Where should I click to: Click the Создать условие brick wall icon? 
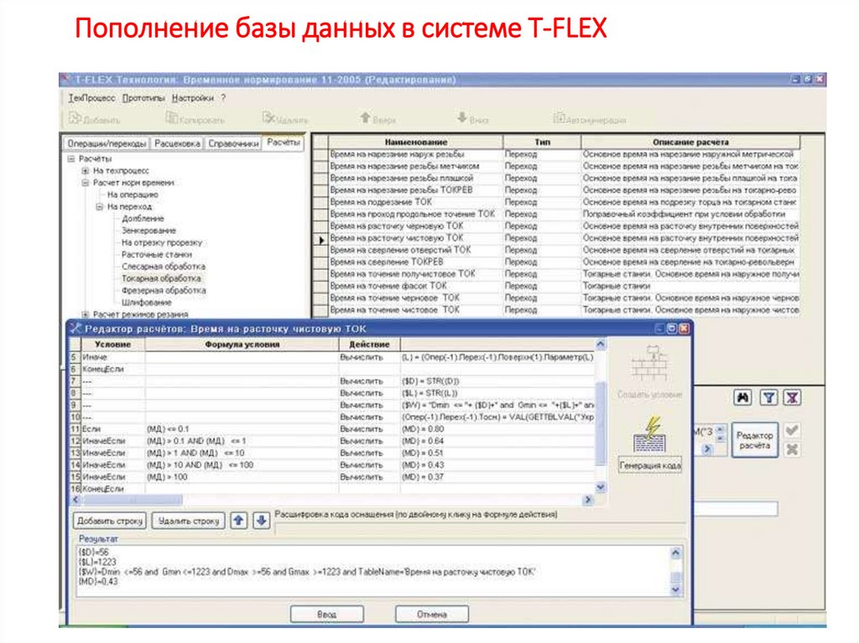coord(650,364)
